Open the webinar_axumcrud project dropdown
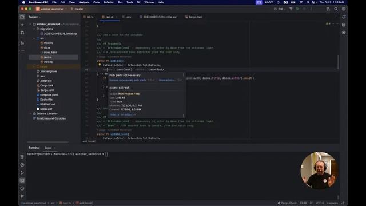The height and width of the screenshot is (206, 366). point(51,9)
